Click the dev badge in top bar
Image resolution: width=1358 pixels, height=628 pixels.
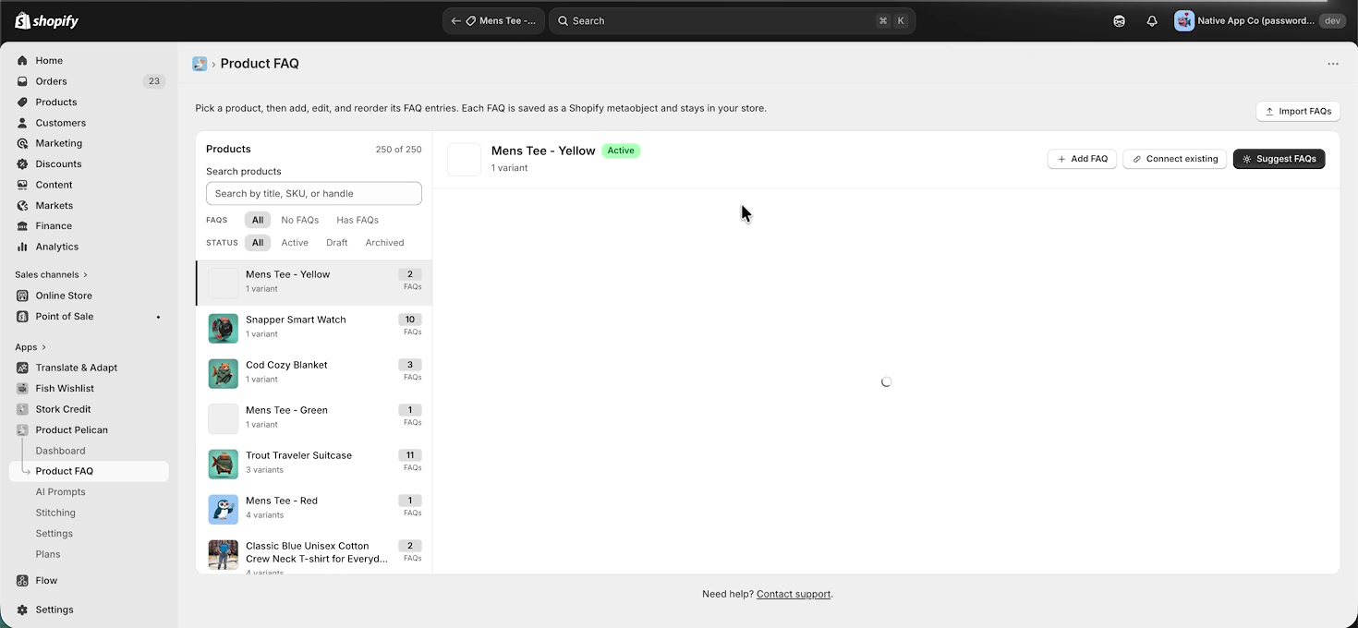pos(1332,20)
